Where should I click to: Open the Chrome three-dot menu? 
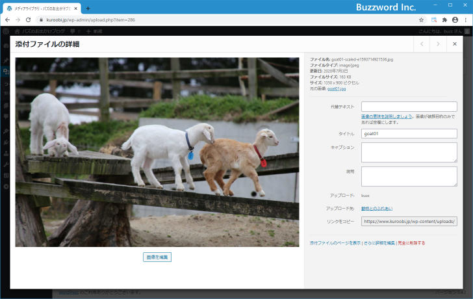click(466, 20)
